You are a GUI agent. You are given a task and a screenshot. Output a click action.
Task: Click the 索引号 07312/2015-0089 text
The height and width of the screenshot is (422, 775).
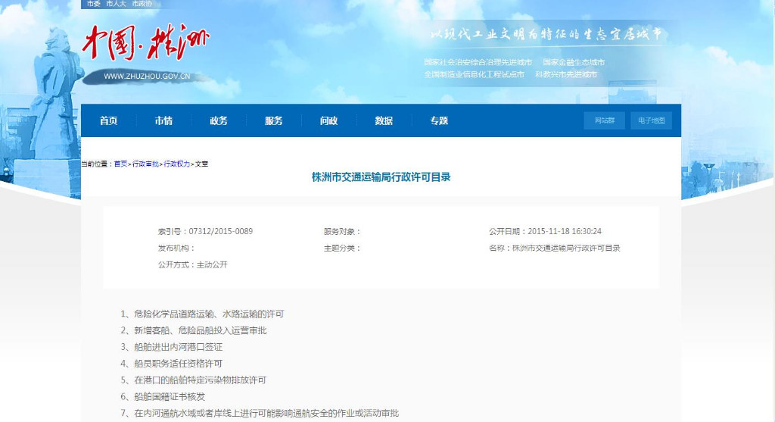[x=205, y=231]
